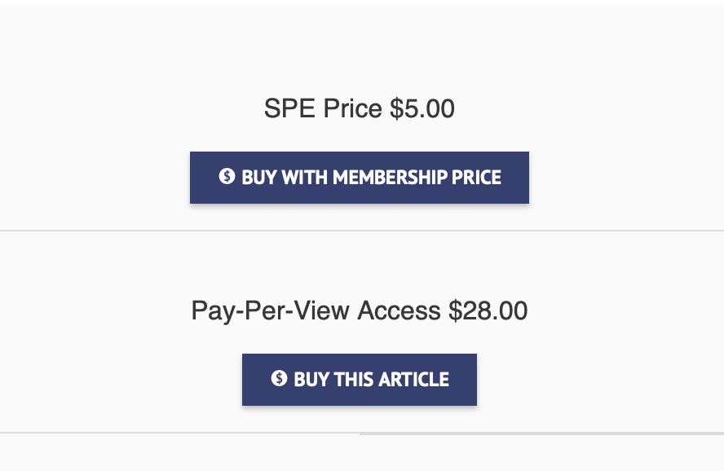Click the Pay-Per-View Access $28.00 label
Screen dimensions: 724x471
359,310
